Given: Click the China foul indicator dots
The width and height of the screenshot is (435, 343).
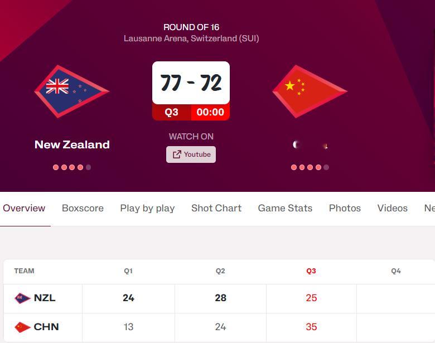Looking at the screenshot, I should pyautogui.click(x=310, y=167).
